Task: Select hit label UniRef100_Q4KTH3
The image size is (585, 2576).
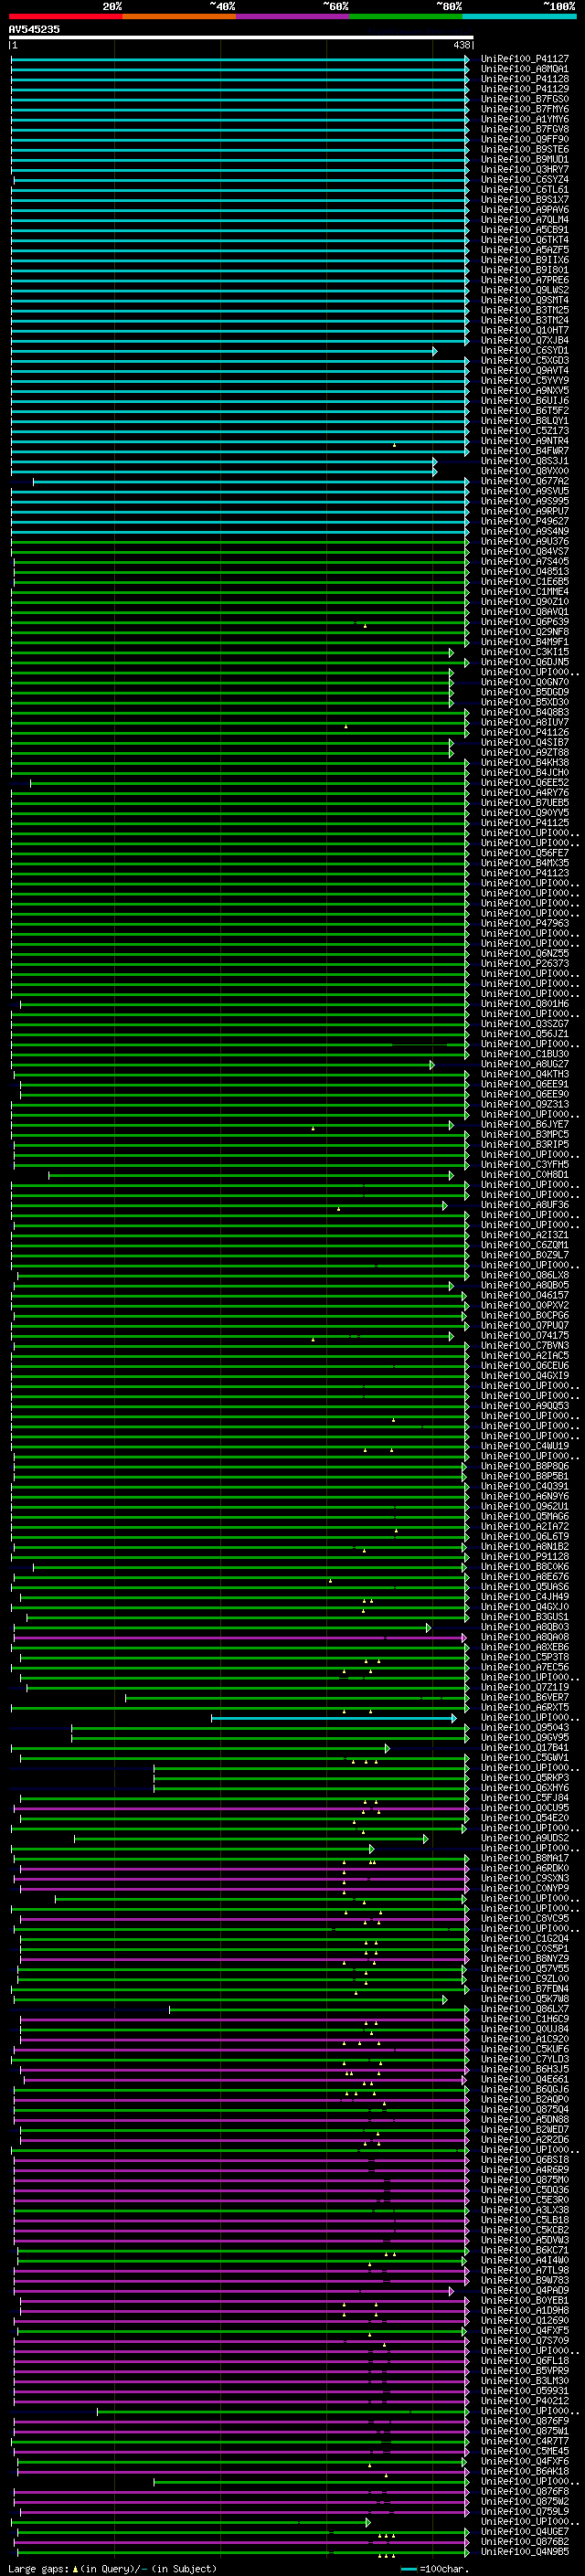Action: click(x=525, y=1075)
